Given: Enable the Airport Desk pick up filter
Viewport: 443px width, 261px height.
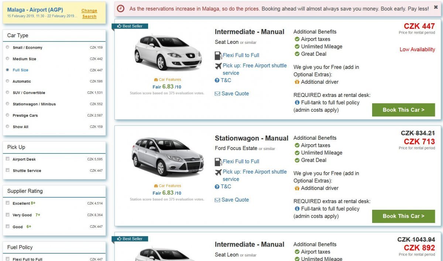Looking at the screenshot, I should point(8,159).
